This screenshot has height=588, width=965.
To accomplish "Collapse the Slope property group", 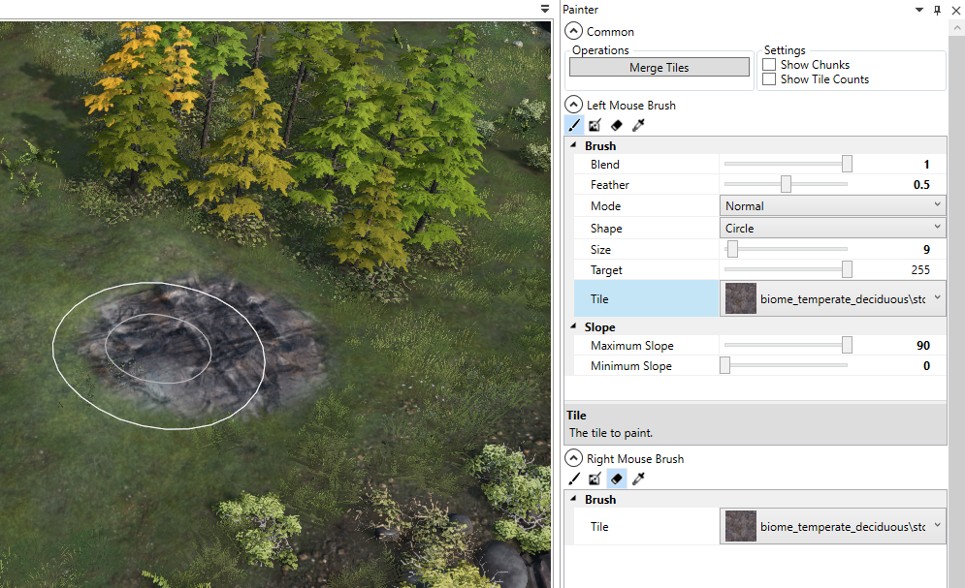I will point(573,326).
